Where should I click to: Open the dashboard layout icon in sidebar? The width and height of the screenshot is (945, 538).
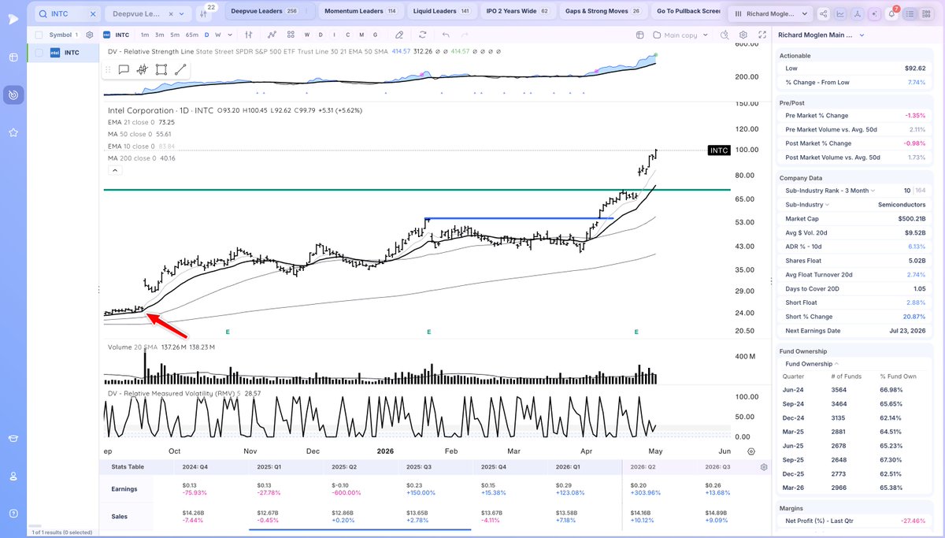(13, 58)
